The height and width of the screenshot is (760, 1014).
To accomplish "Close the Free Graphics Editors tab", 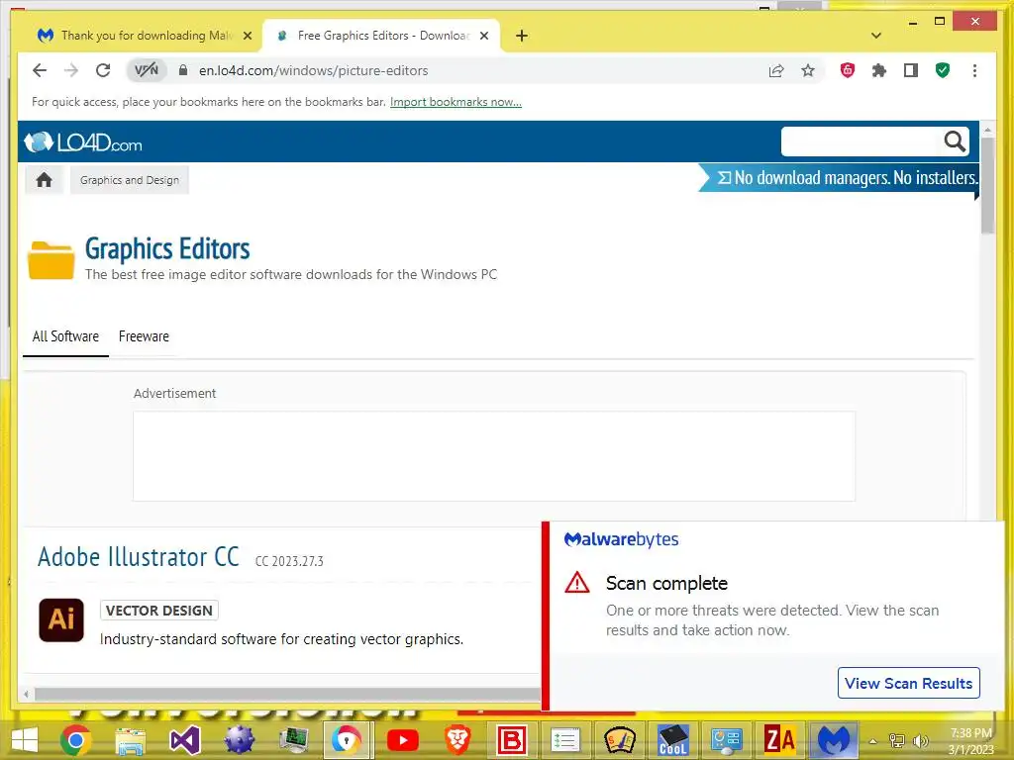I will tap(484, 36).
